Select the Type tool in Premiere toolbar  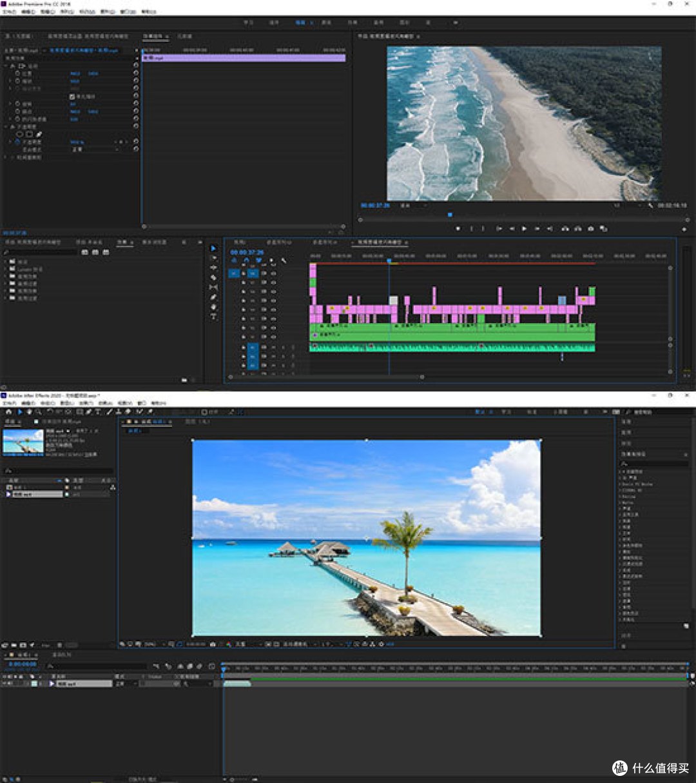(x=214, y=317)
